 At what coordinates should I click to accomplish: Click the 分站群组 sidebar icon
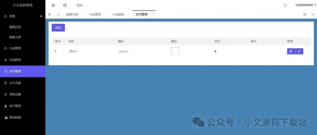[6, 60]
